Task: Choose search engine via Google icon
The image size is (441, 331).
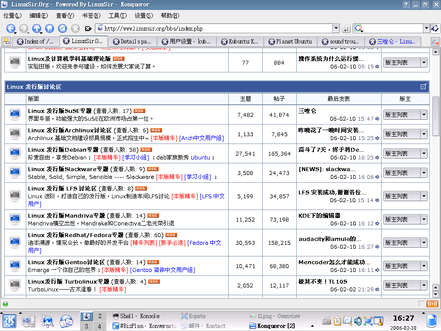Action: pyautogui.click(x=358, y=28)
